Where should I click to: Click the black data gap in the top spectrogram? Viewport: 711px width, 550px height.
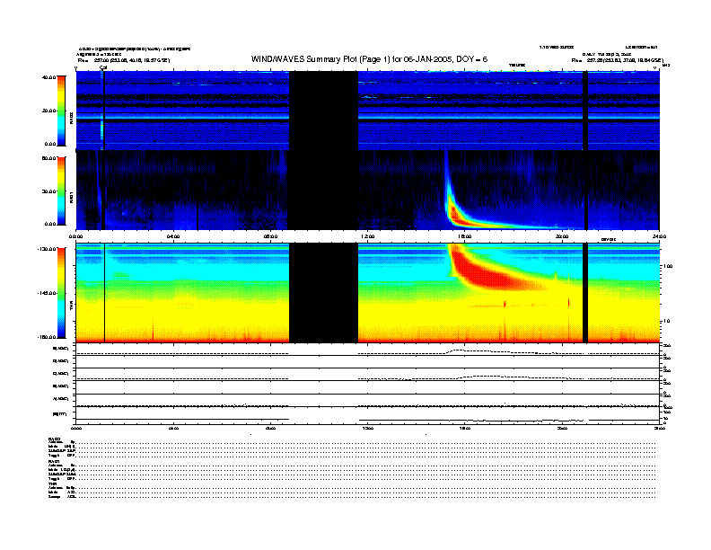[323, 111]
